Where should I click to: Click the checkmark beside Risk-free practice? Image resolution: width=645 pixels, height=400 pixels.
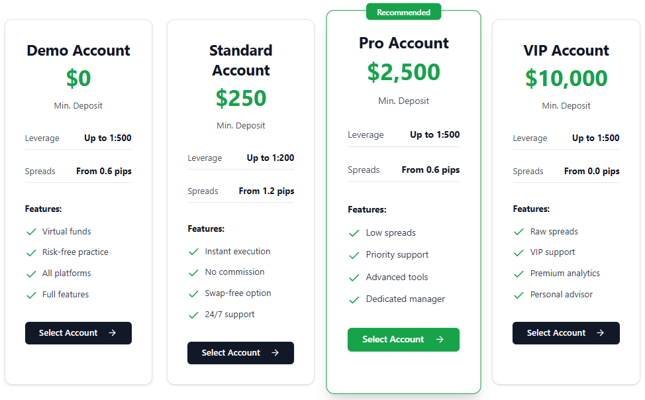(x=31, y=252)
